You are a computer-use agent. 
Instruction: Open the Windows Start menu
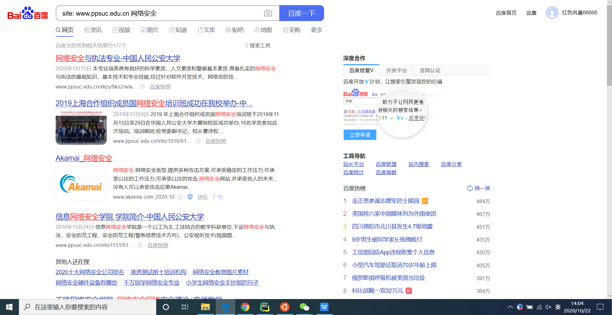pyautogui.click(x=9, y=307)
